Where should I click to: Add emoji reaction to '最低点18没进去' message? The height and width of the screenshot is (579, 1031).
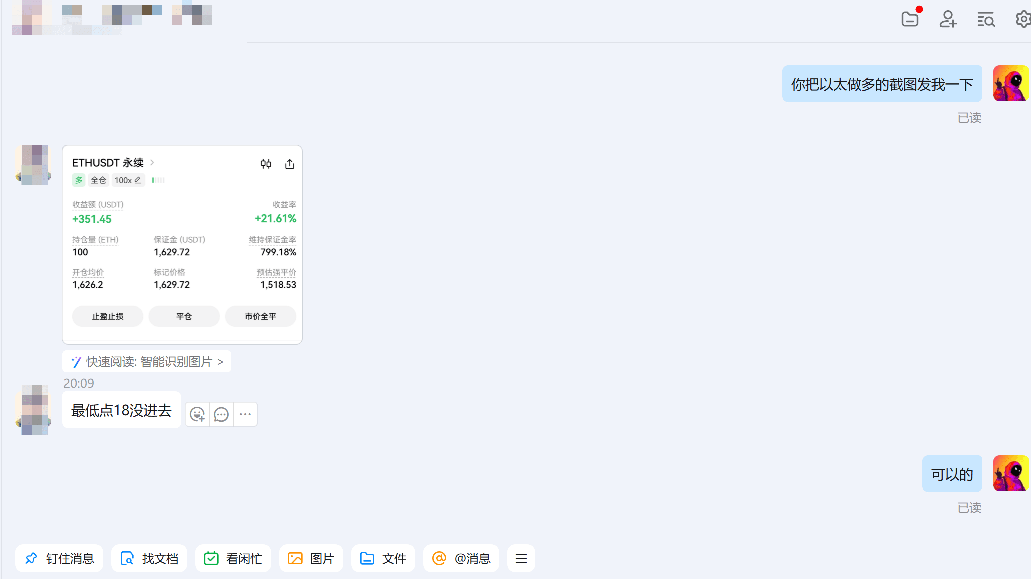(197, 414)
